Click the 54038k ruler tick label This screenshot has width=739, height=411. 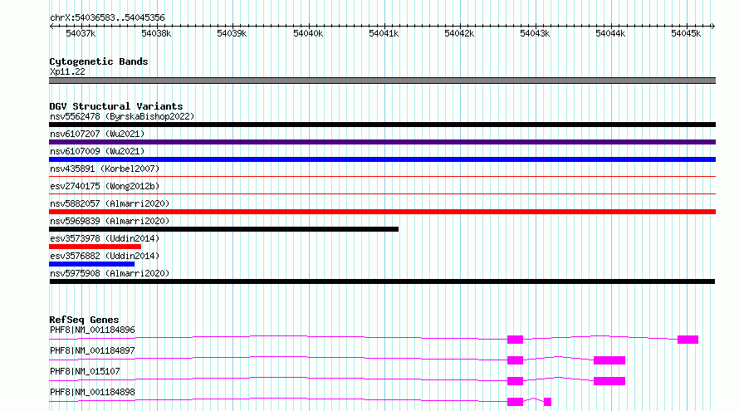156,33
